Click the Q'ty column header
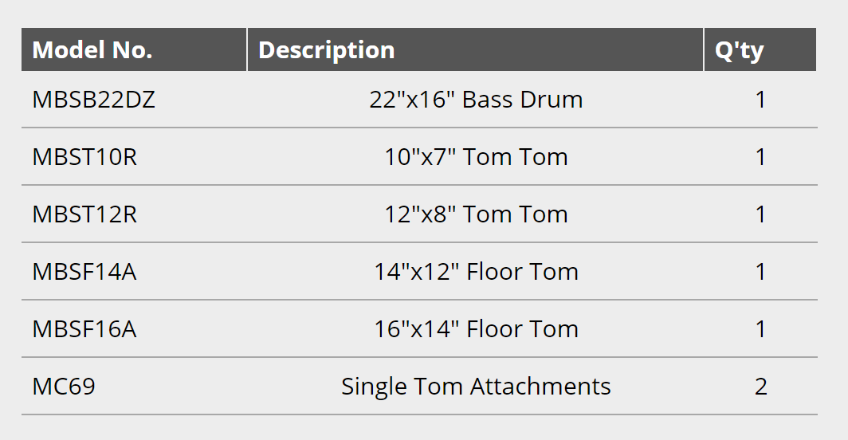The height and width of the screenshot is (440, 848). click(x=739, y=50)
